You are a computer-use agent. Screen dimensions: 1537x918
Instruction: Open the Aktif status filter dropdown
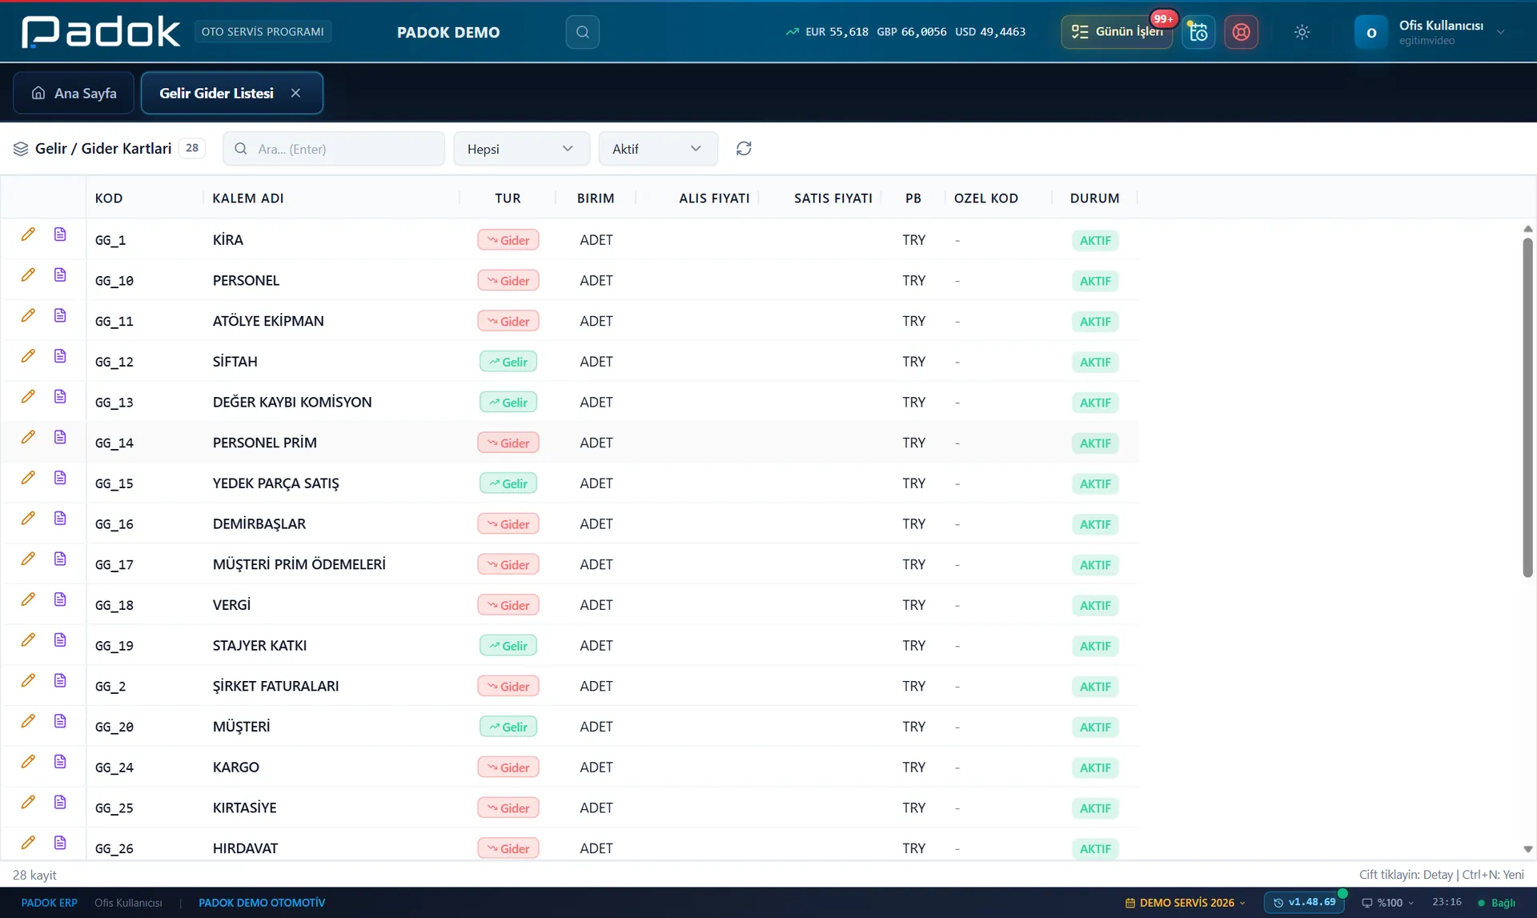pos(658,149)
